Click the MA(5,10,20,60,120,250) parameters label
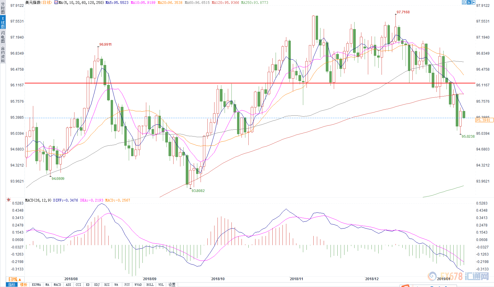The image size is (494, 287). [81, 2]
